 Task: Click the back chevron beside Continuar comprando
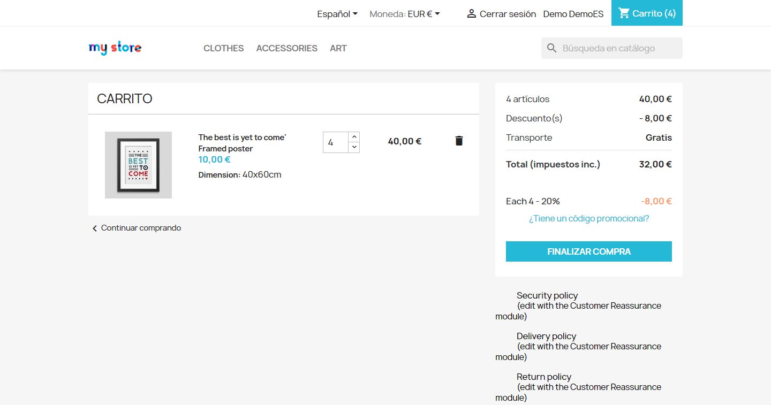pyautogui.click(x=95, y=228)
